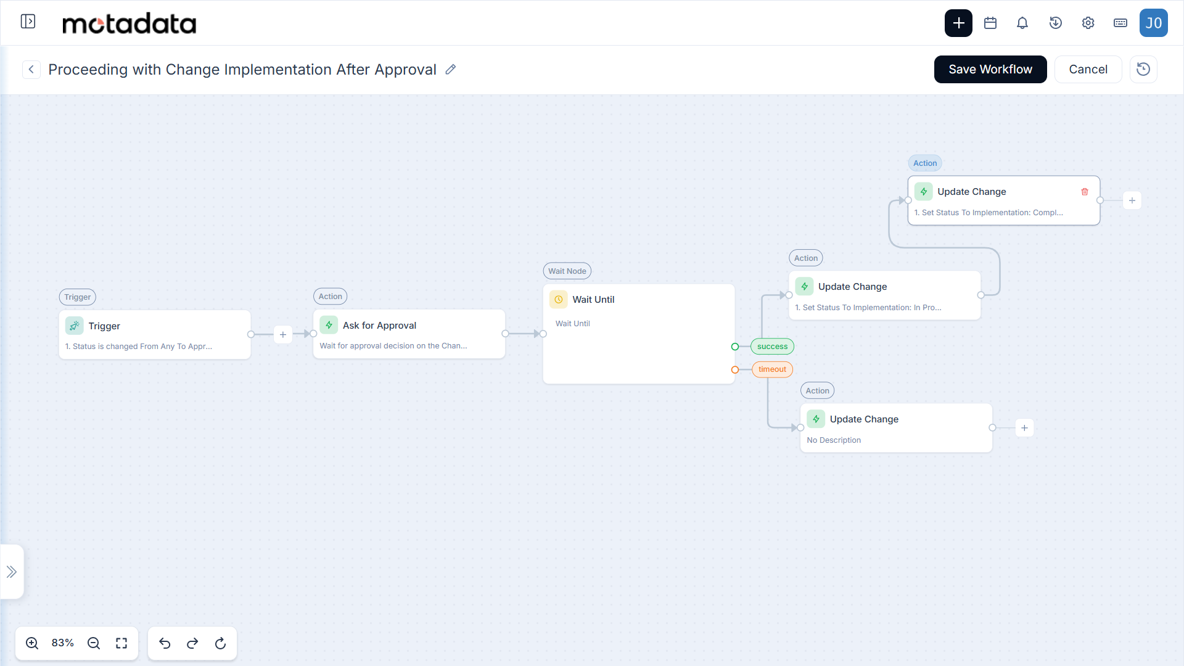Edit workflow name with pencil icon
The height and width of the screenshot is (666, 1184).
click(451, 69)
